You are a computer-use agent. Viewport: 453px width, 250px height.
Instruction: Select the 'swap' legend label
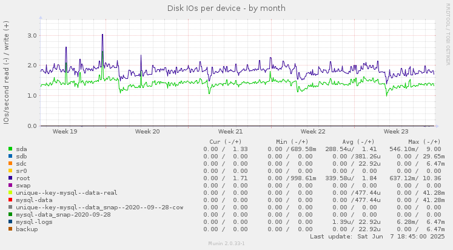pyautogui.click(x=23, y=186)
